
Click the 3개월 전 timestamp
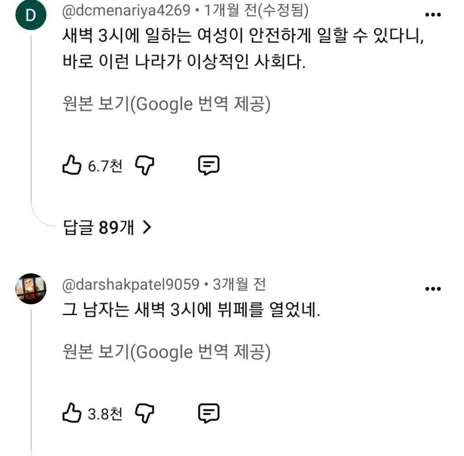(x=239, y=285)
